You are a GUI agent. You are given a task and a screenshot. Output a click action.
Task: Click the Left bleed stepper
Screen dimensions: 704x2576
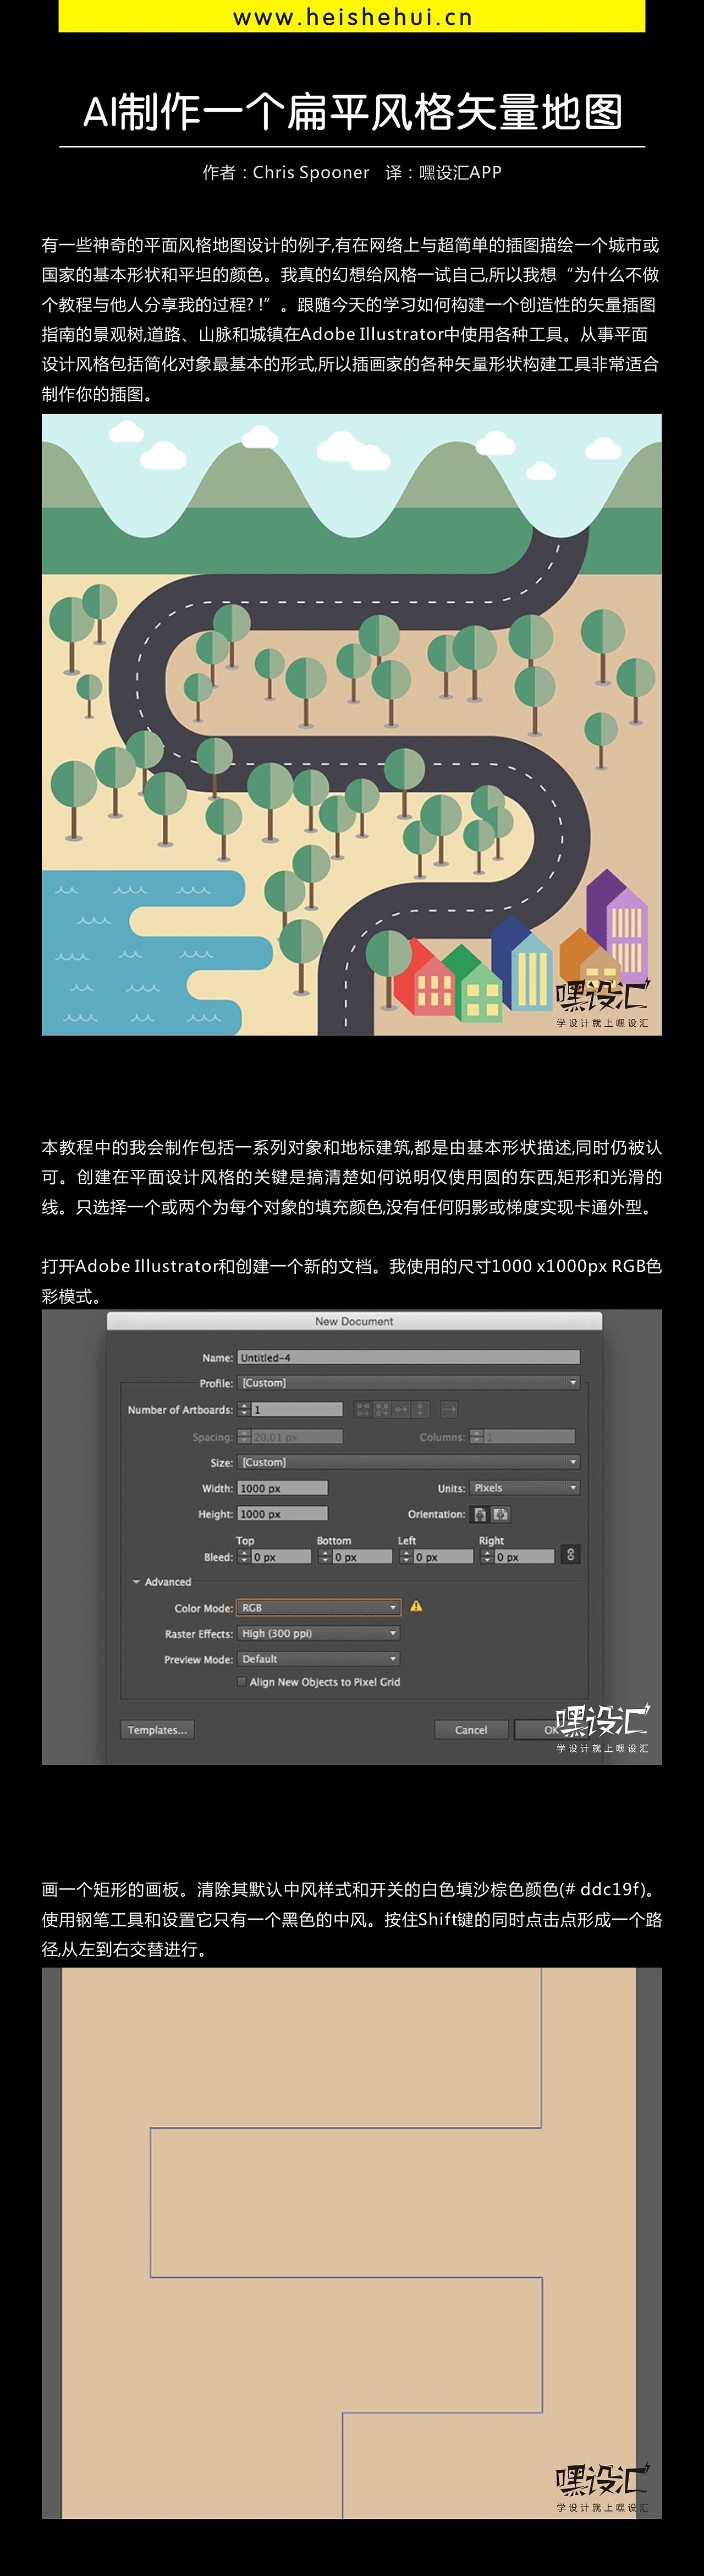pyautogui.click(x=405, y=1557)
